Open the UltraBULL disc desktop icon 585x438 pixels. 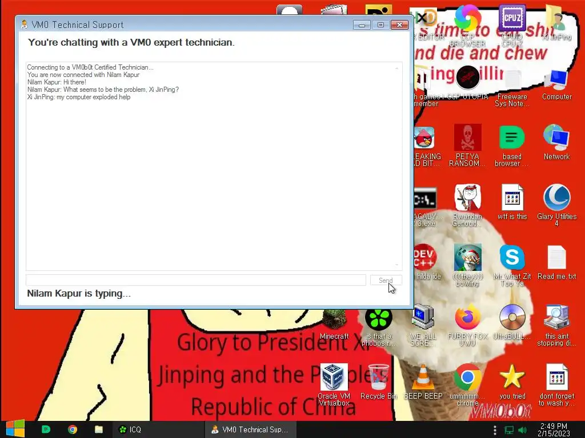[512, 322]
